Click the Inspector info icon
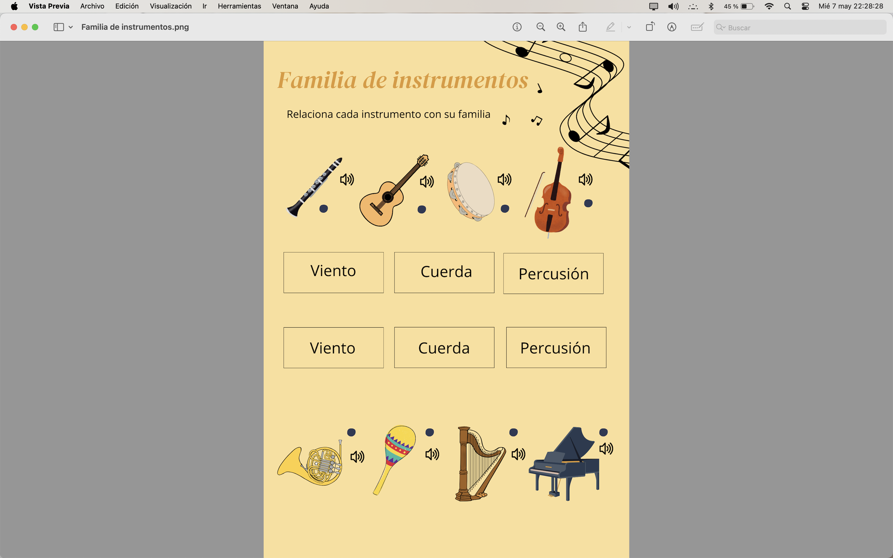Screen dimensions: 893x558 tap(517, 27)
